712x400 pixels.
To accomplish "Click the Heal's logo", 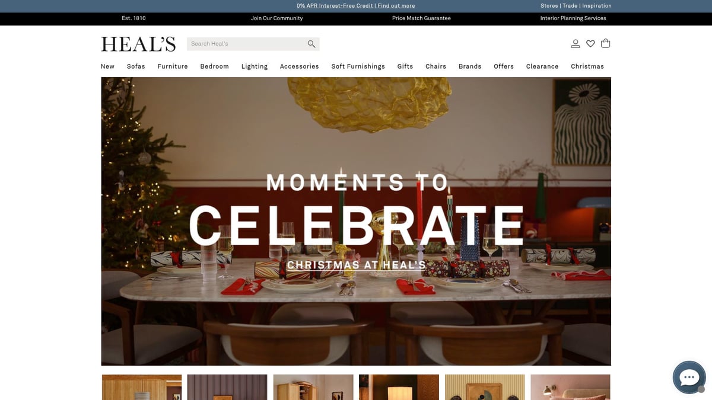I will pos(138,44).
